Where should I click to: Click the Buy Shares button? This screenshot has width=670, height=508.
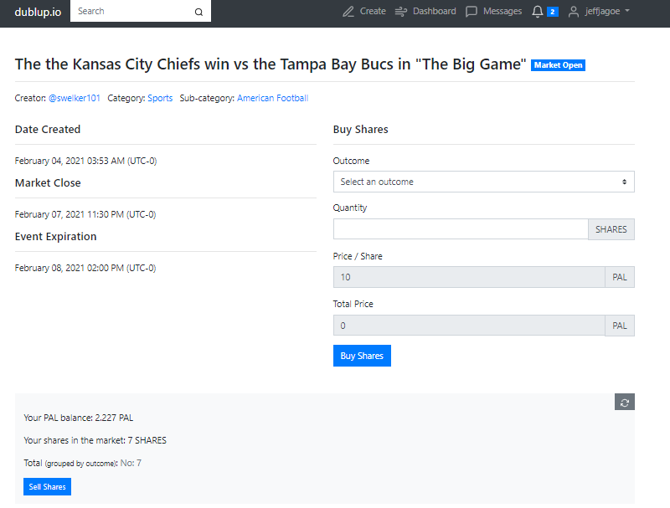362,356
